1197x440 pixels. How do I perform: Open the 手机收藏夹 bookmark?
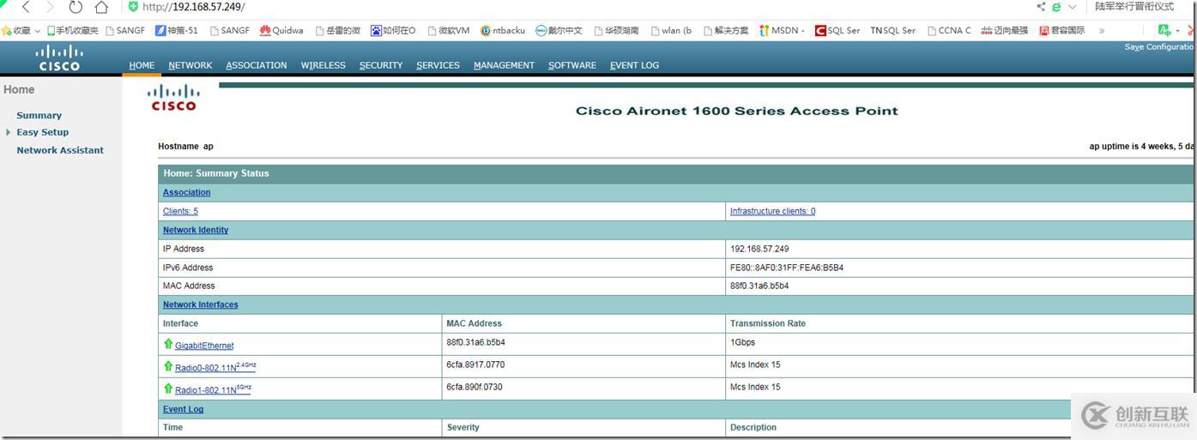[x=72, y=30]
